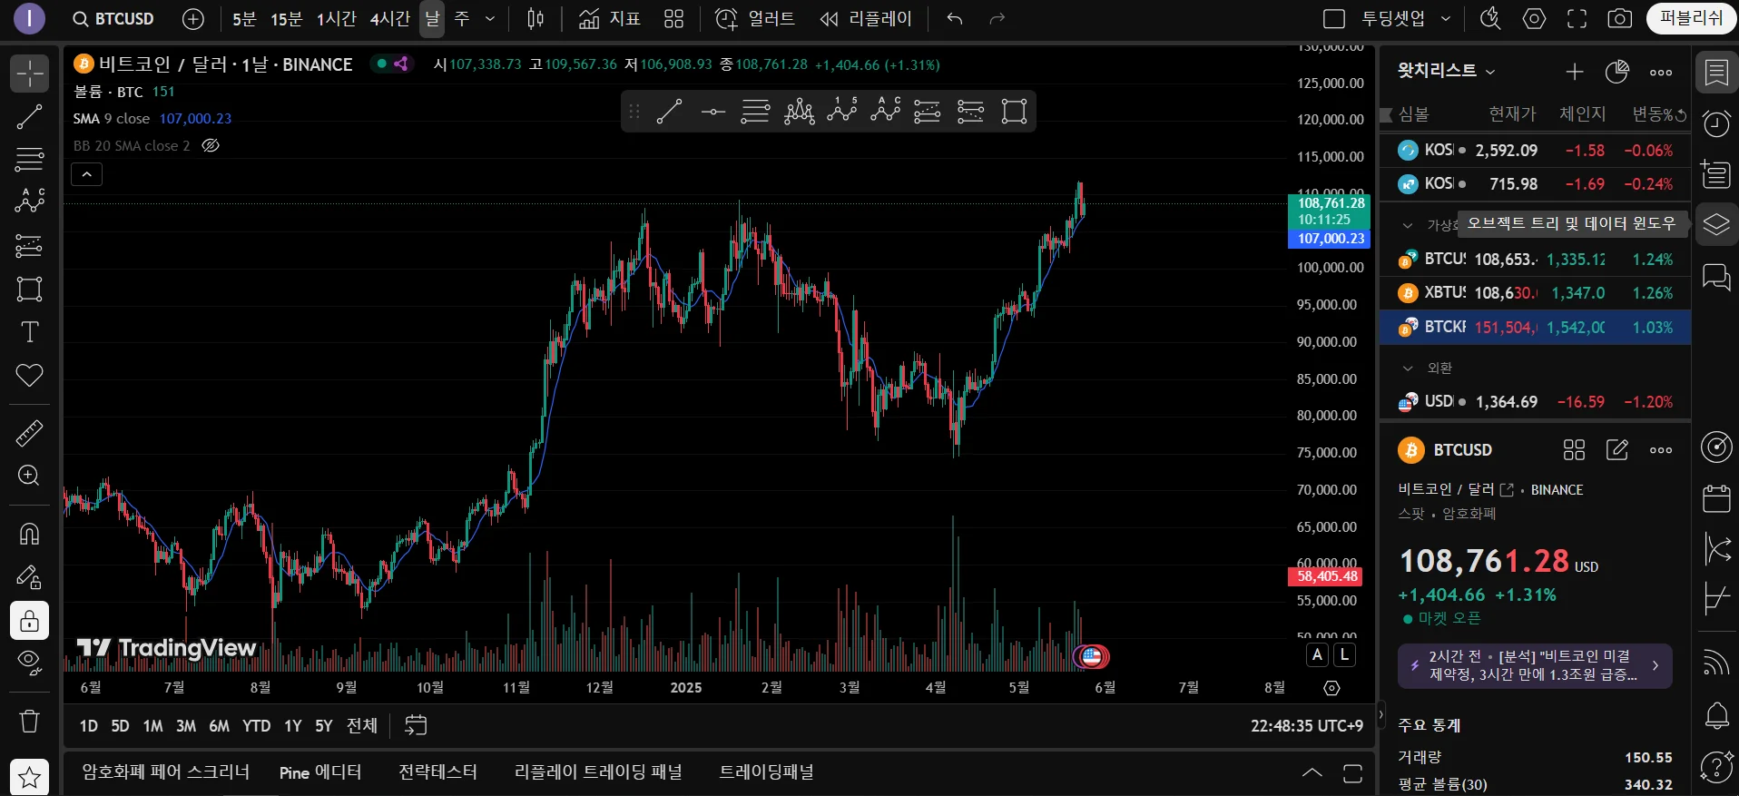1739x796 pixels.
Task: Set chart range to 1Y
Action: 292,726
